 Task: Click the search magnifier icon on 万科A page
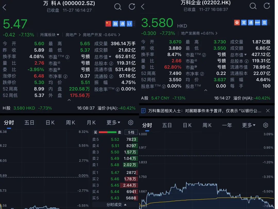click(x=118, y=7)
